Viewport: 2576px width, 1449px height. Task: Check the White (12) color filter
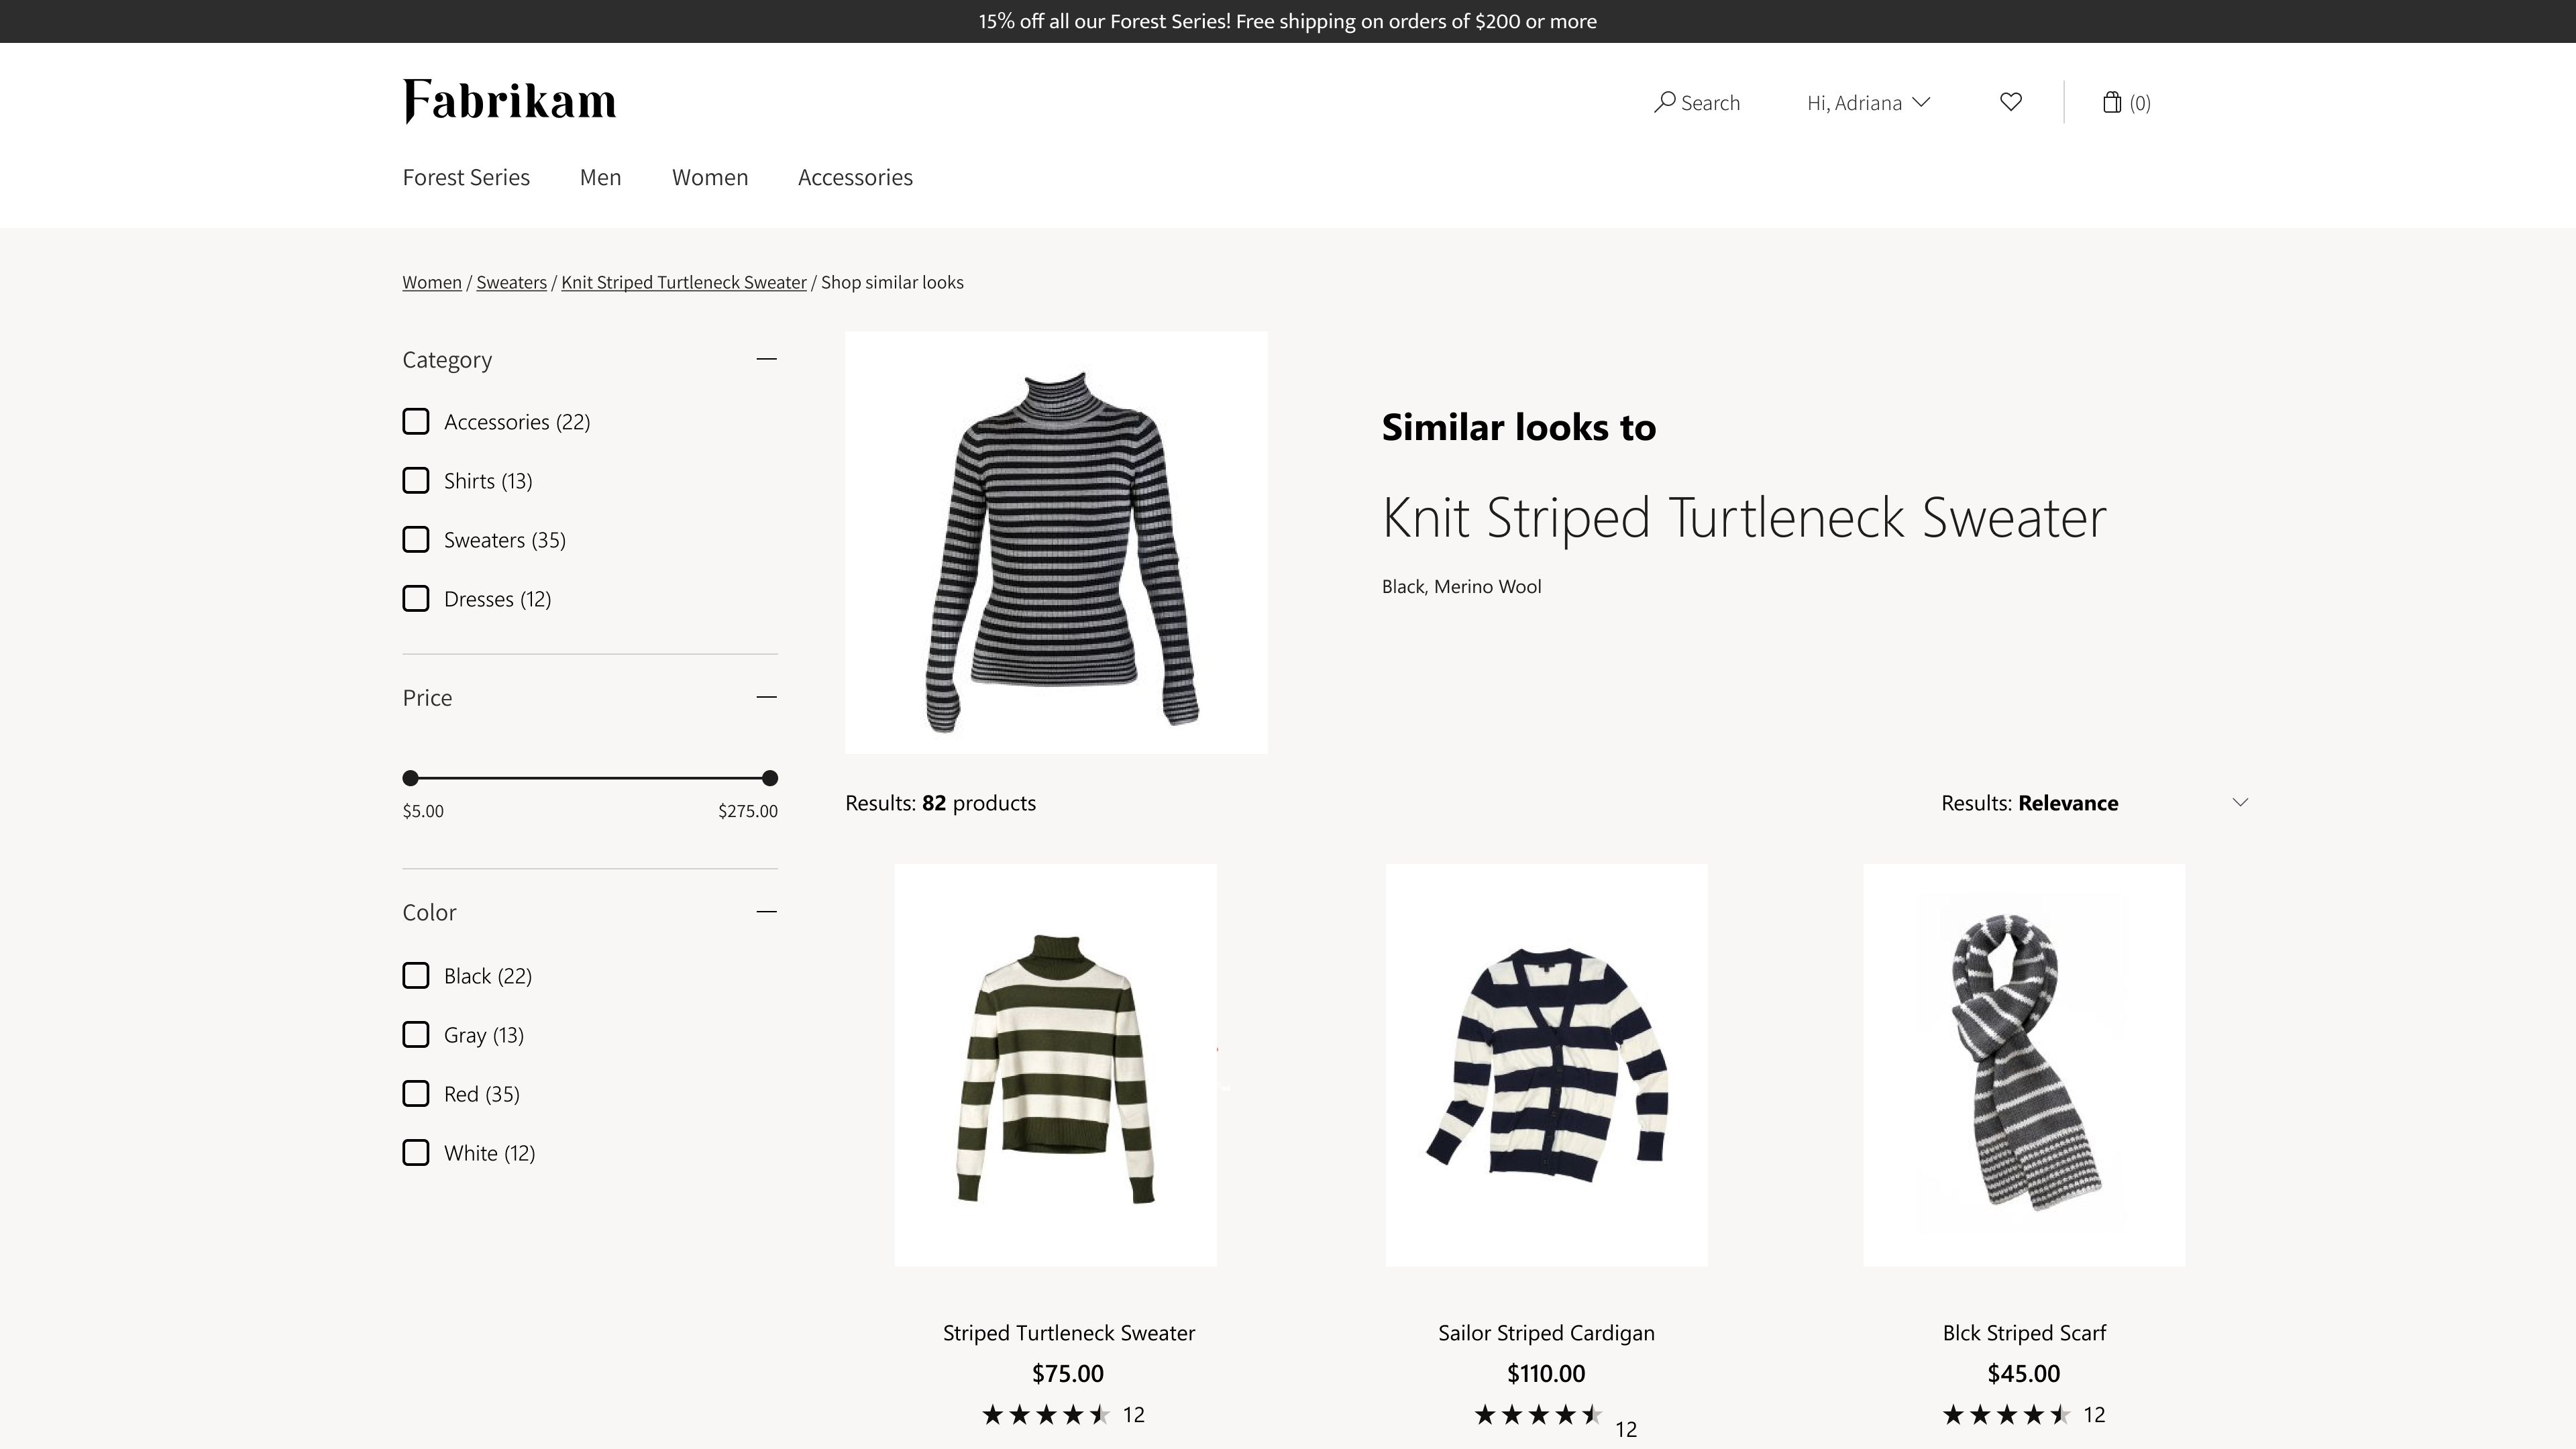(x=415, y=1152)
